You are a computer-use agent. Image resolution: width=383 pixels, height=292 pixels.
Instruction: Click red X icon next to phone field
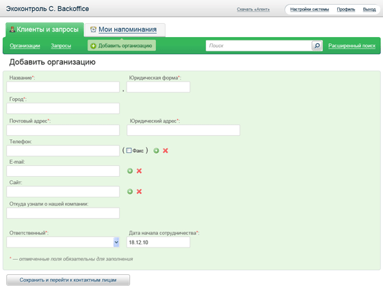[x=166, y=151]
